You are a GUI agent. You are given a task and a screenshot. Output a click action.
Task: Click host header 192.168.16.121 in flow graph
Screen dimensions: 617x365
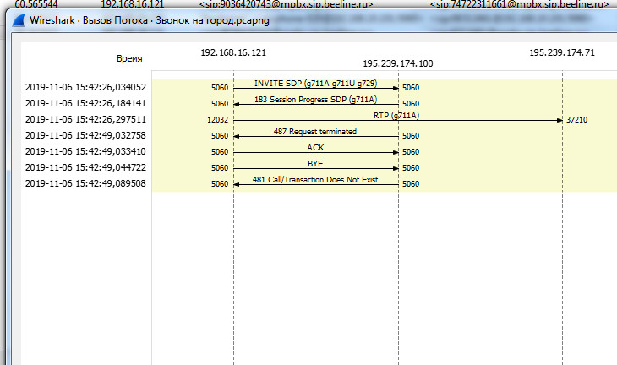click(x=233, y=52)
